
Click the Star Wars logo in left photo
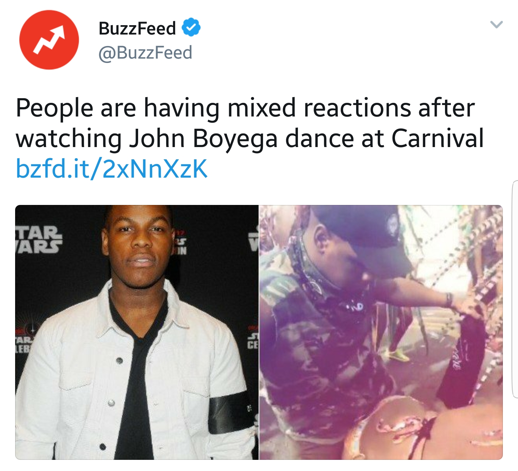(38, 239)
